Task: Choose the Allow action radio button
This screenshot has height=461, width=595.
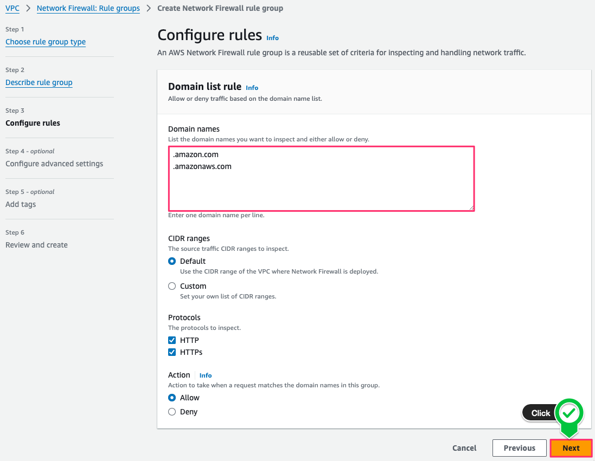Action: (x=172, y=398)
